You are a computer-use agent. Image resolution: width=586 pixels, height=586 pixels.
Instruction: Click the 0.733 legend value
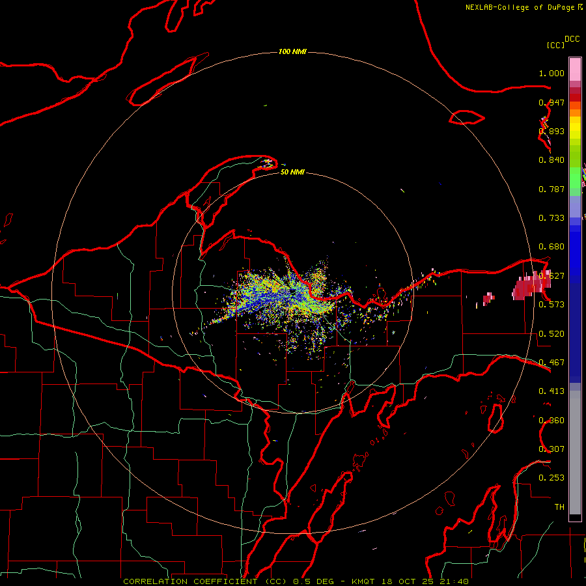click(551, 218)
